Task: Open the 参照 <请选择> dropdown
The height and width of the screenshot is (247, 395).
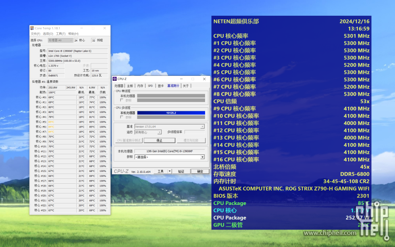Action: tap(170, 157)
